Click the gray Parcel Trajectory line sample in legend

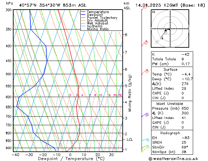pos(83,18)
